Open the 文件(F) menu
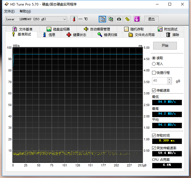 pos(9,11)
